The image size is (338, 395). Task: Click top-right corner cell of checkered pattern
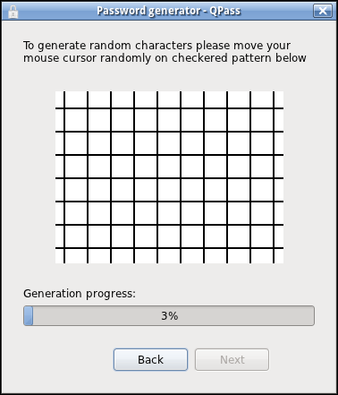click(x=279, y=99)
